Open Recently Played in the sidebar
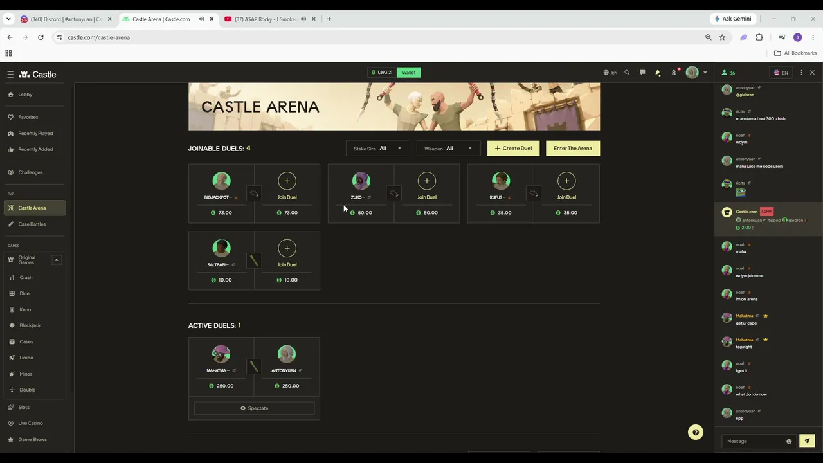Screen dimensions: 823x463 pyautogui.click(x=35, y=133)
